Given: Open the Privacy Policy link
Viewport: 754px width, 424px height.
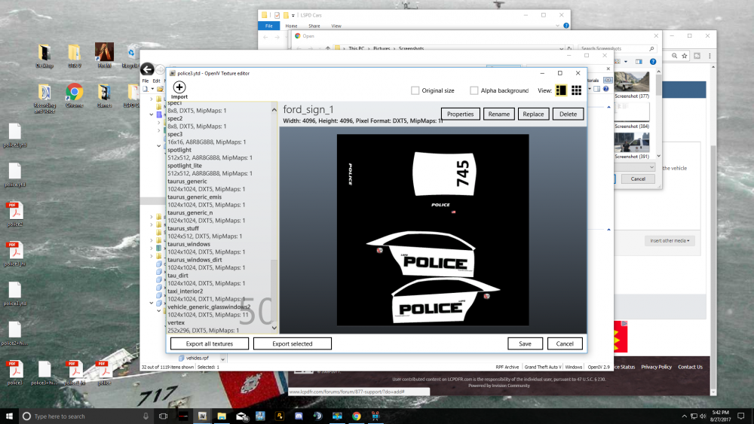Looking at the screenshot, I should pyautogui.click(x=656, y=367).
